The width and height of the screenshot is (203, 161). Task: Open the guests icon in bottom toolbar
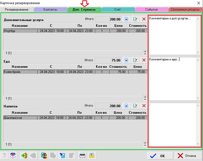click(44, 155)
